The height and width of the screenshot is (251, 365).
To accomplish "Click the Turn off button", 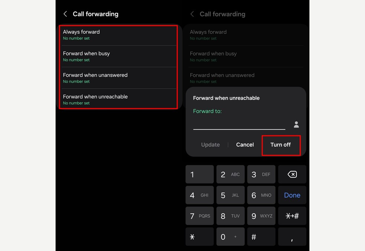I will click(x=281, y=145).
